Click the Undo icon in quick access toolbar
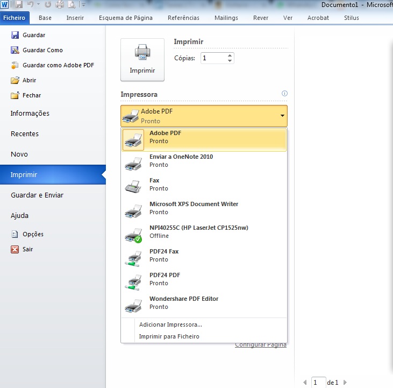Viewport: 393px width, 388px height. [x=30, y=4]
